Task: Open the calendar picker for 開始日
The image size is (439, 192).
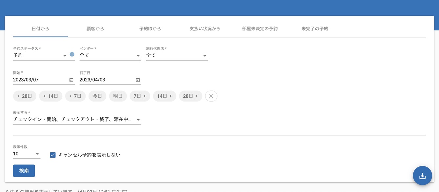Action: tap(71, 80)
